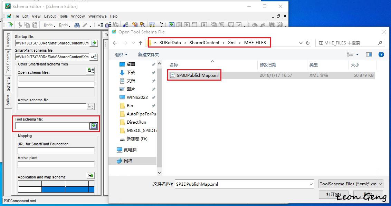391x206 pixels.
Task: Open the Tools menu
Action: pyautogui.click(x=63, y=16)
